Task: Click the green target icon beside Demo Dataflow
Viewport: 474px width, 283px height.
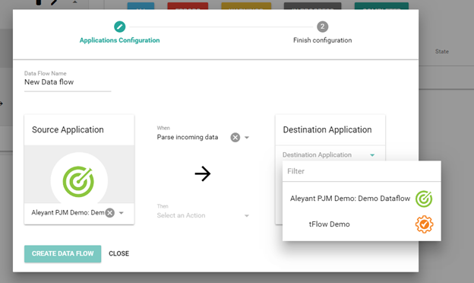Action: [424, 199]
